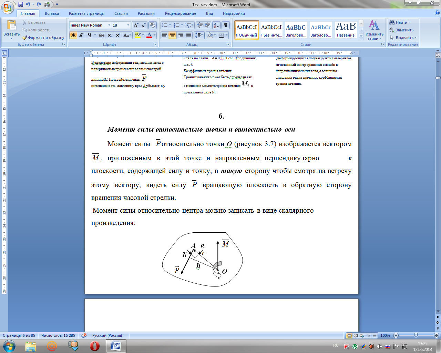The image size is (441, 353).
Task: Toggle underline Ч formatting
Action: [x=89, y=35]
